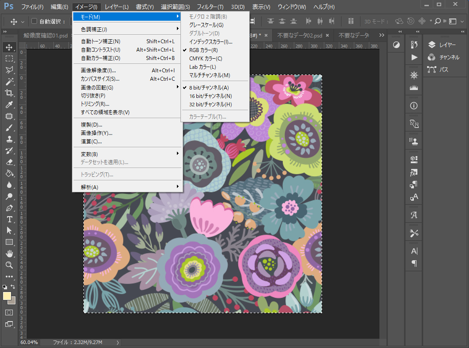Select the Path Selection tool
The width and height of the screenshot is (469, 348).
tap(9, 231)
